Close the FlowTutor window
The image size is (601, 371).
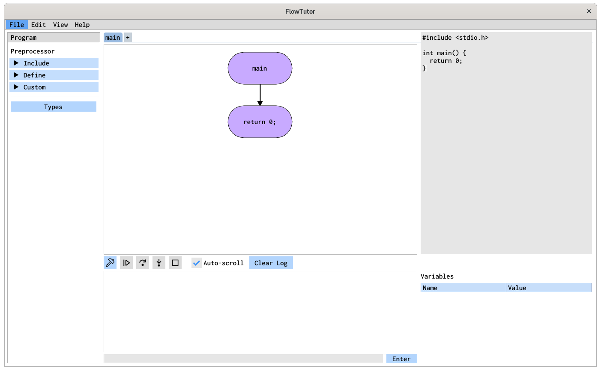pyautogui.click(x=589, y=11)
